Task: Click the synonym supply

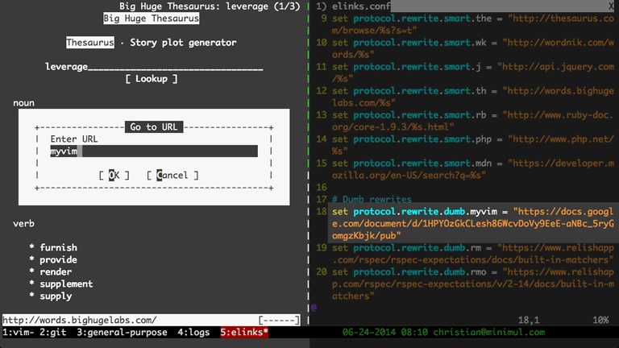Action: [x=56, y=296]
